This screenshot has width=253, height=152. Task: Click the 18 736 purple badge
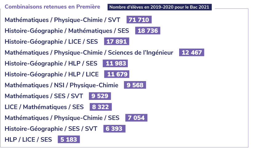148,31
